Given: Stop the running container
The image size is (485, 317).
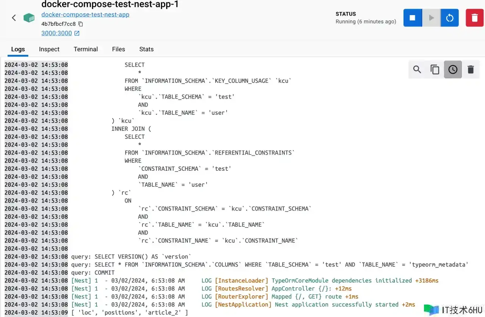Looking at the screenshot, I should [x=413, y=18].
